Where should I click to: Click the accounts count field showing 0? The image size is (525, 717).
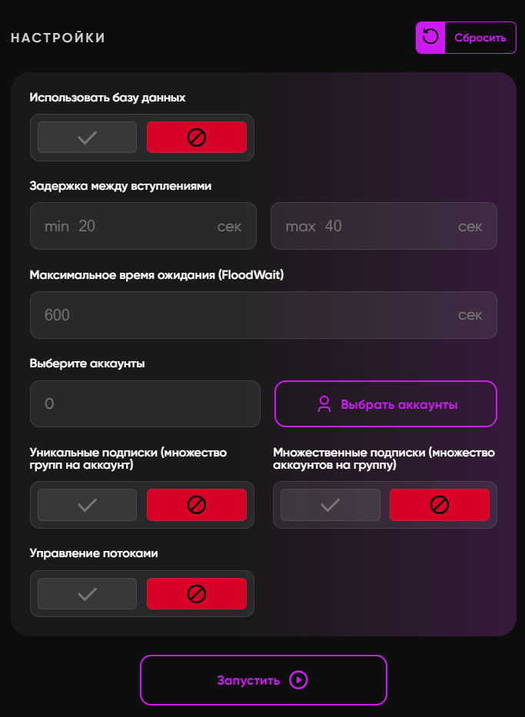[145, 403]
